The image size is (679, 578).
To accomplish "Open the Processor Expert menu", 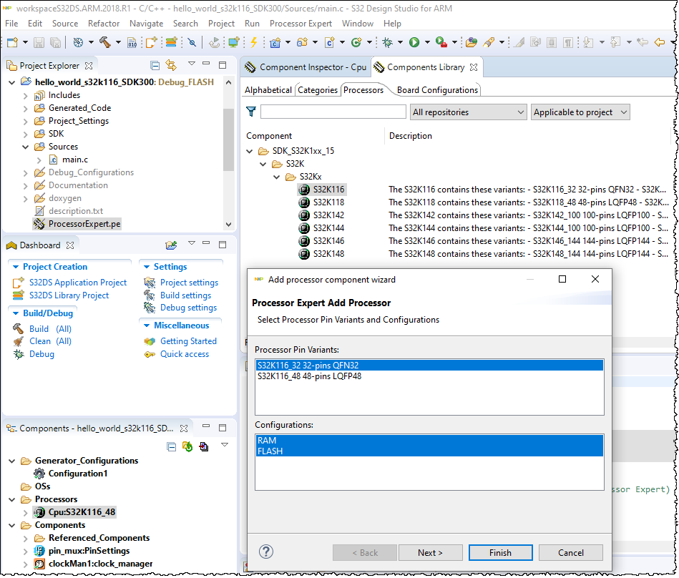I will pyautogui.click(x=301, y=24).
